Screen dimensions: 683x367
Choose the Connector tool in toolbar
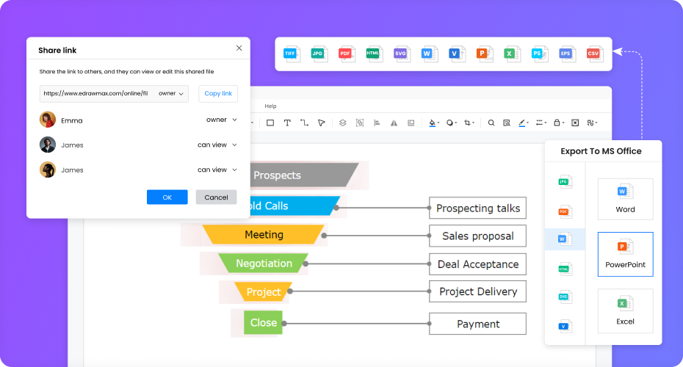click(x=304, y=123)
